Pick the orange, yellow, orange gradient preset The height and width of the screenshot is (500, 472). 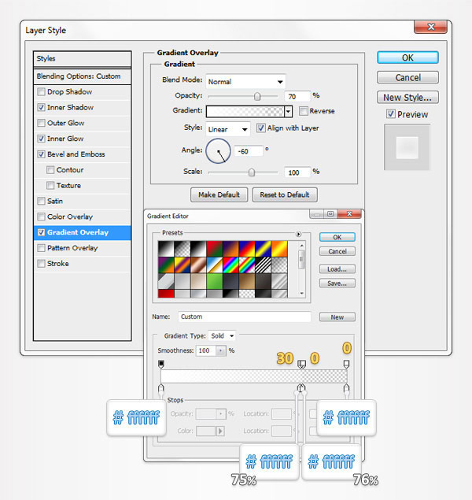[x=279, y=249]
